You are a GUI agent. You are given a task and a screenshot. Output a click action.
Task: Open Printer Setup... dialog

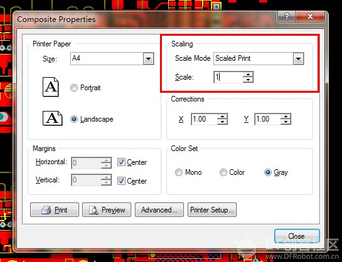pyautogui.click(x=212, y=210)
